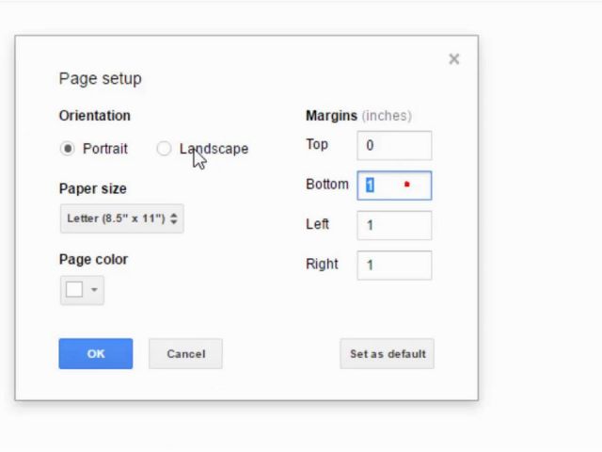Click the Orientation section heading

(x=94, y=116)
